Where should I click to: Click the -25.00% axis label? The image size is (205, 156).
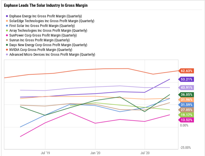(185, 148)
